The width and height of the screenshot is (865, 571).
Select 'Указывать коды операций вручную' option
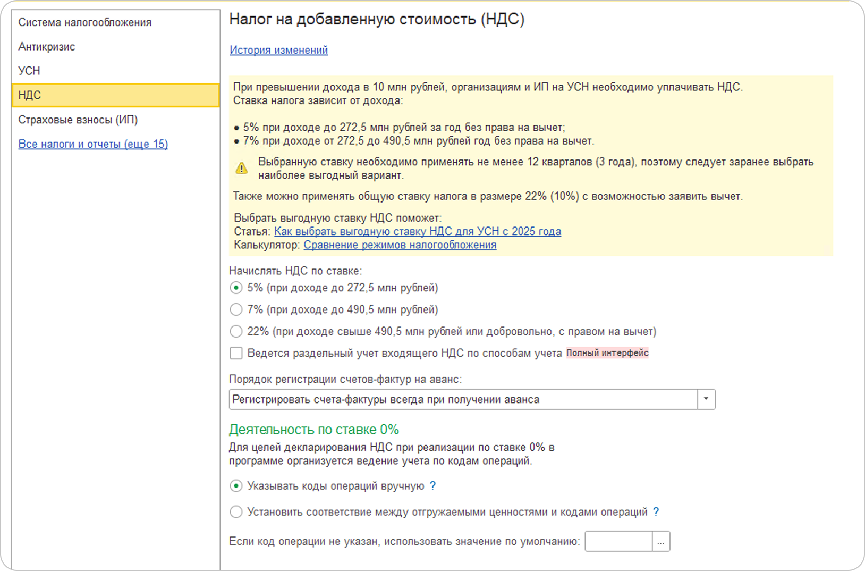pyautogui.click(x=236, y=486)
